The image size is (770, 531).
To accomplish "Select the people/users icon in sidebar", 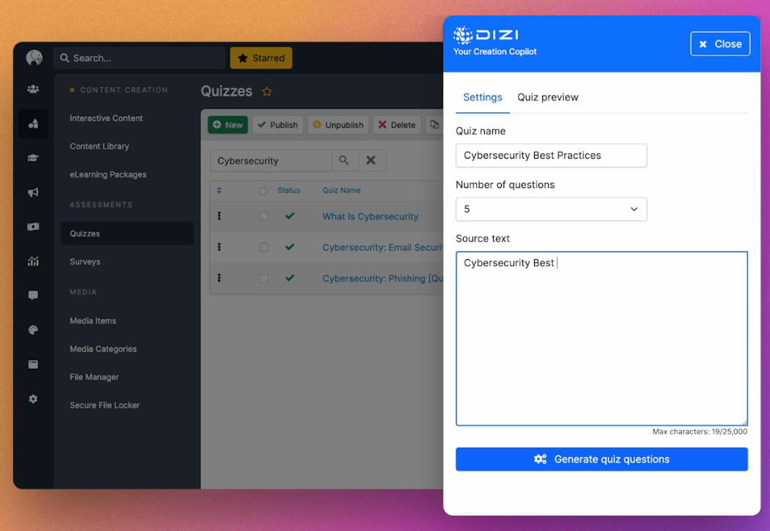I will click(33, 89).
